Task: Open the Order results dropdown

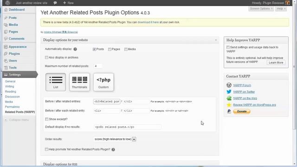Action: click(x=115, y=139)
